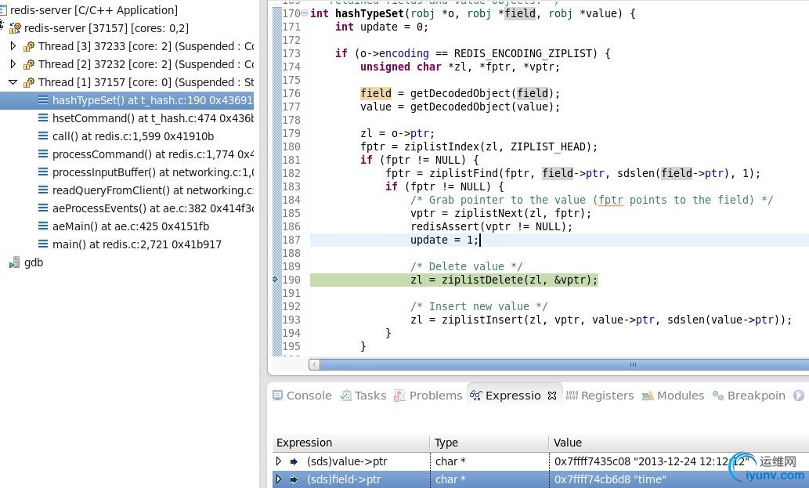Click the Registers tab icon
Screen dimensions: 809x488
point(572,396)
